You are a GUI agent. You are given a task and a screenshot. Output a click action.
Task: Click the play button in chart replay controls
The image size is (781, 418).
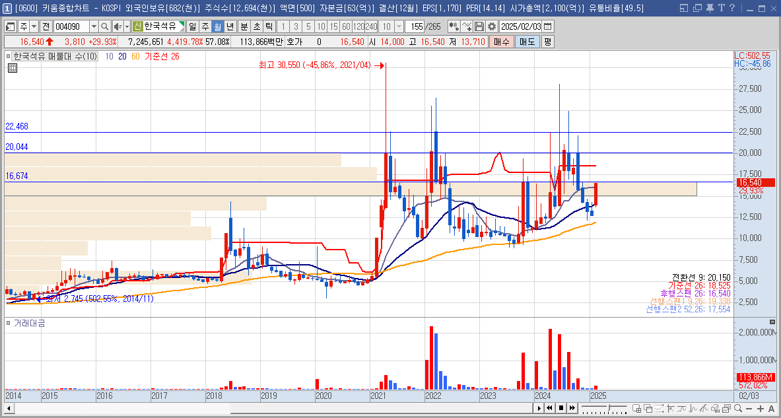tap(539, 408)
